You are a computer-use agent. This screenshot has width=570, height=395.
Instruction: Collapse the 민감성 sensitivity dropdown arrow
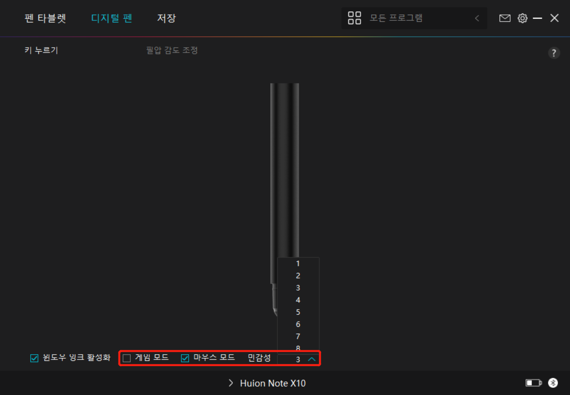pos(311,359)
